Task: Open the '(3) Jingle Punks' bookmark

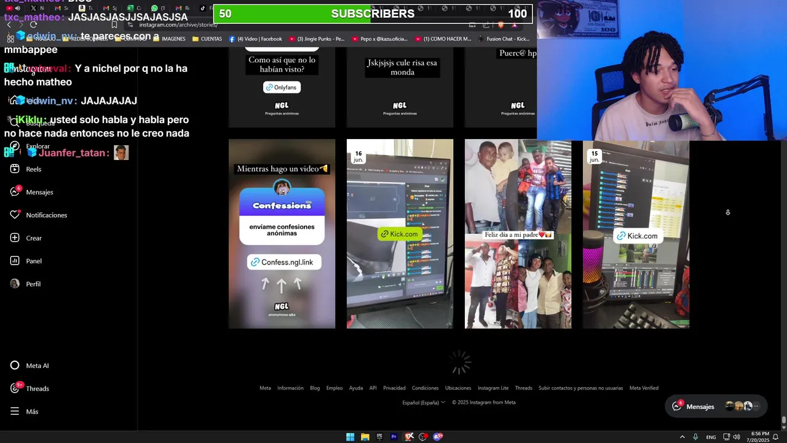Action: click(316, 39)
